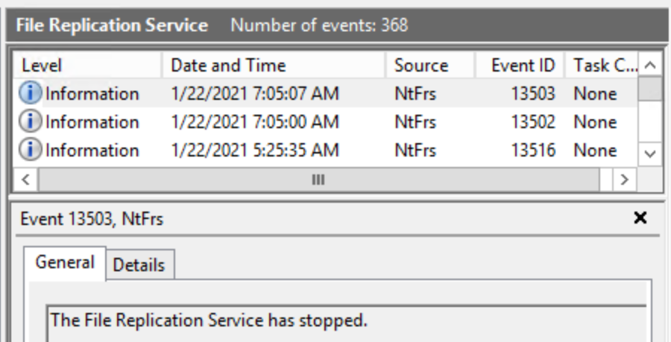Click the File Replication Service stopped message
Screen dimensions: 671x342
click(x=210, y=320)
